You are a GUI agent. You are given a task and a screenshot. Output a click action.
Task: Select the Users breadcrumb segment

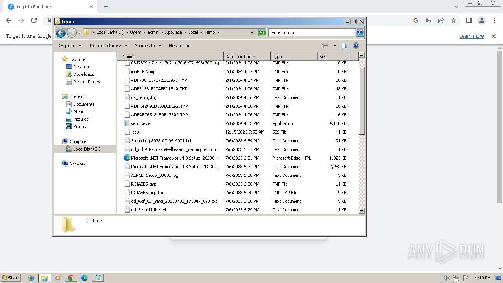coord(135,33)
